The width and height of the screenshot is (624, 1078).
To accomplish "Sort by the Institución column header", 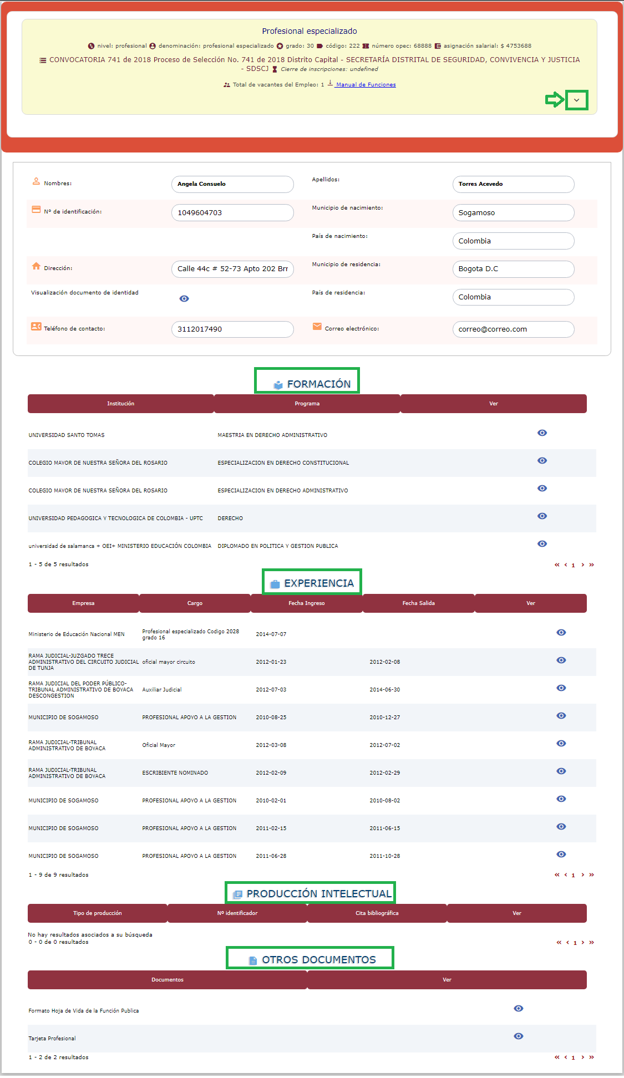I will tap(120, 404).
